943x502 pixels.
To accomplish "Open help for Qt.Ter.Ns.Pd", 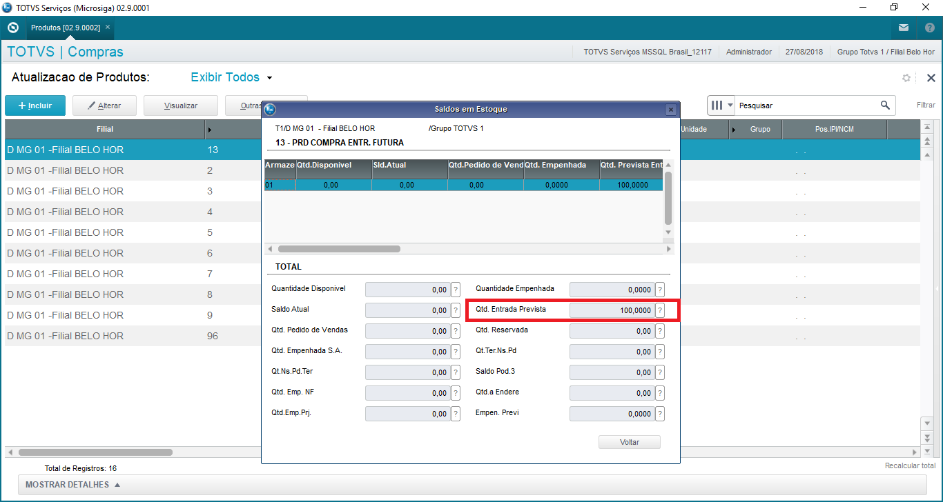I will (660, 352).
